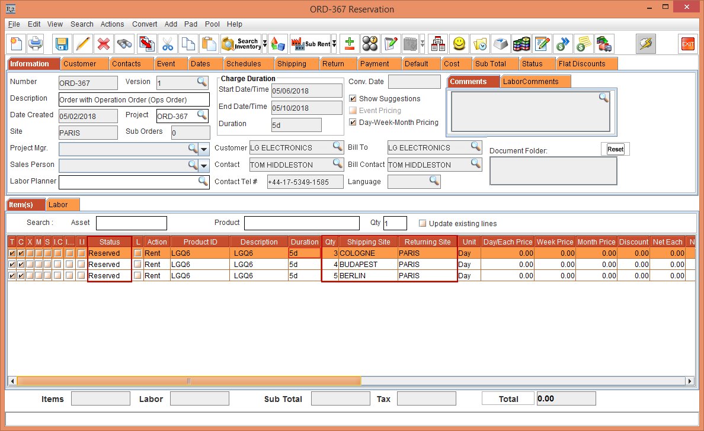Click the Reset button
The height and width of the screenshot is (431, 704).
coord(615,149)
